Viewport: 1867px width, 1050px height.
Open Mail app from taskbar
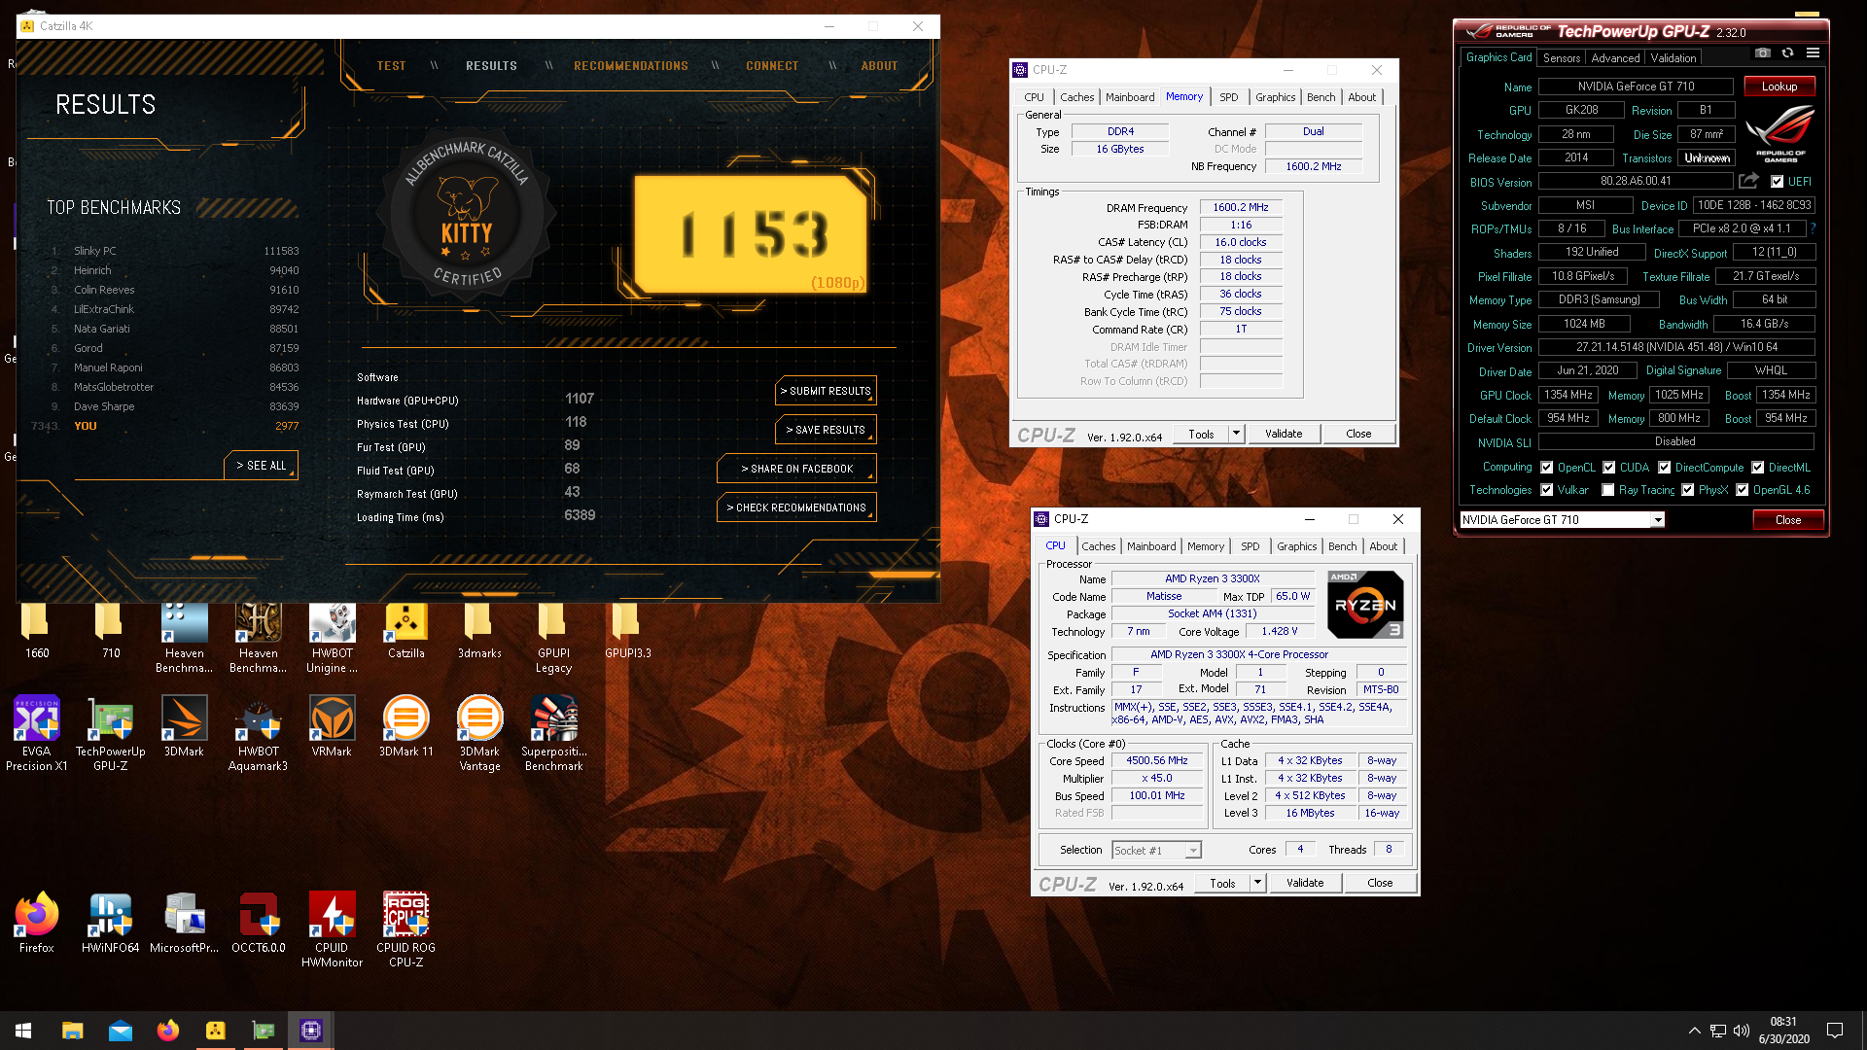(121, 1031)
